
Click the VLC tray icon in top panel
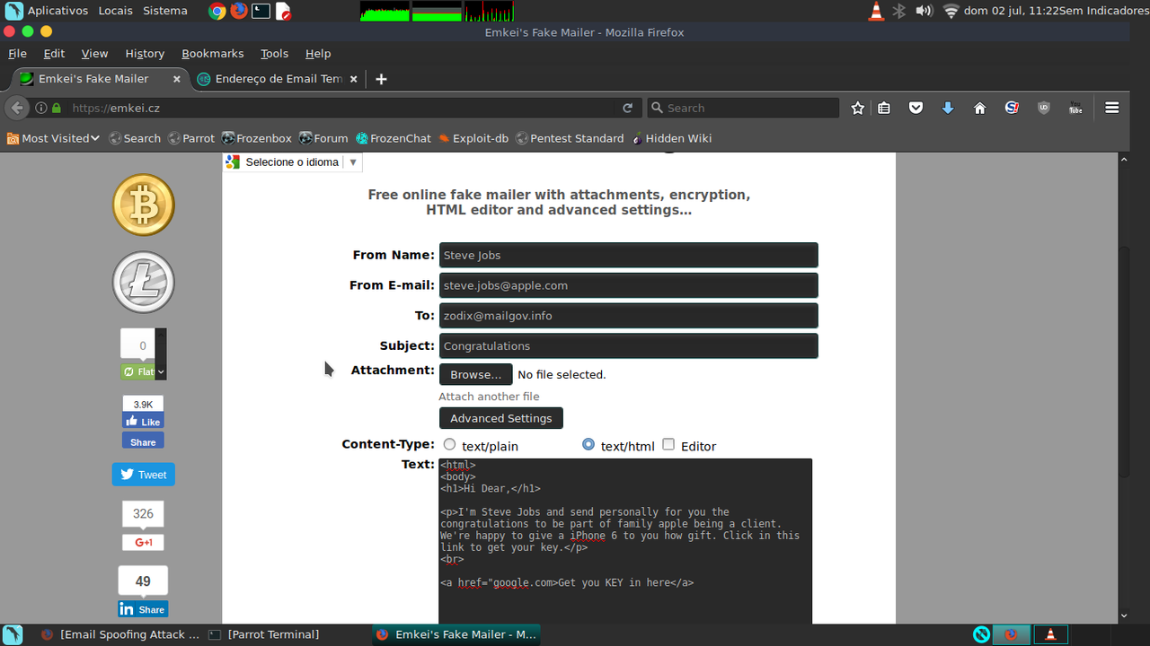click(x=876, y=11)
